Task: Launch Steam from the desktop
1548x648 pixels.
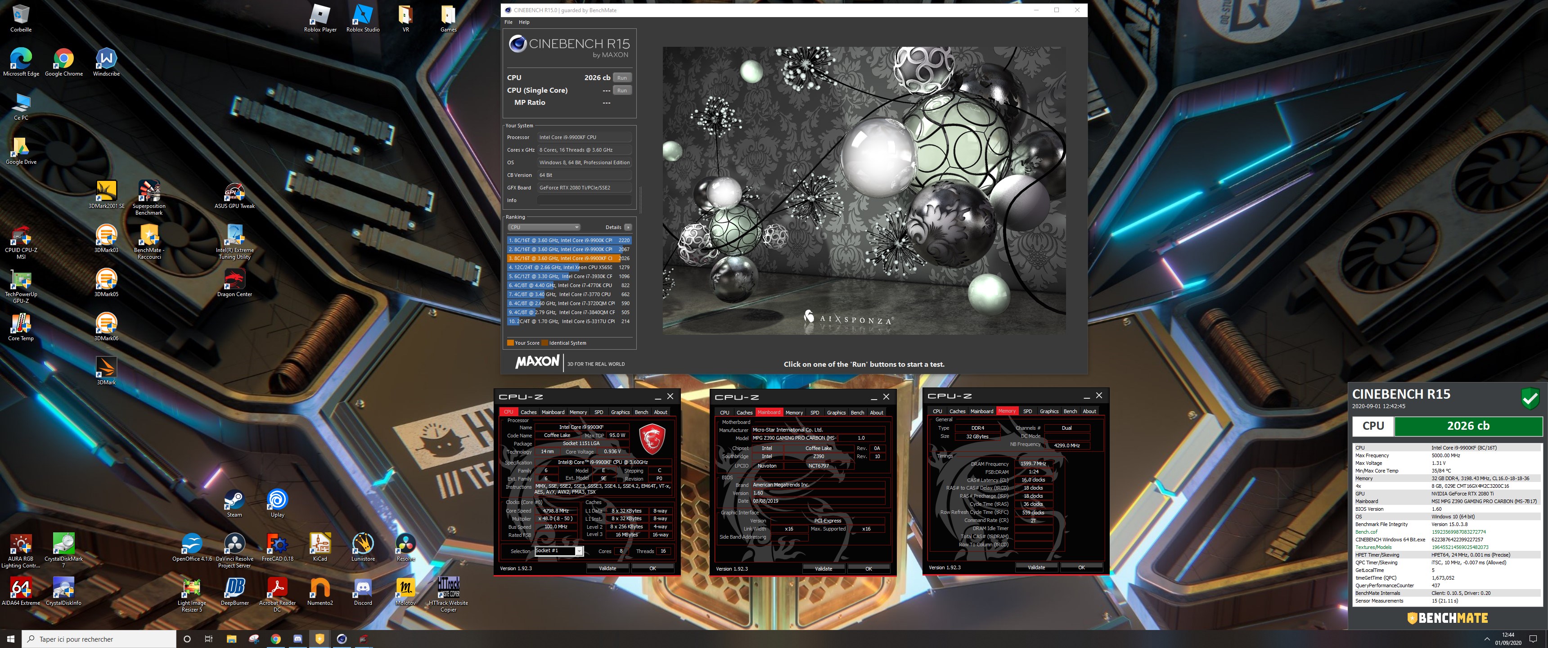Action: tap(234, 504)
